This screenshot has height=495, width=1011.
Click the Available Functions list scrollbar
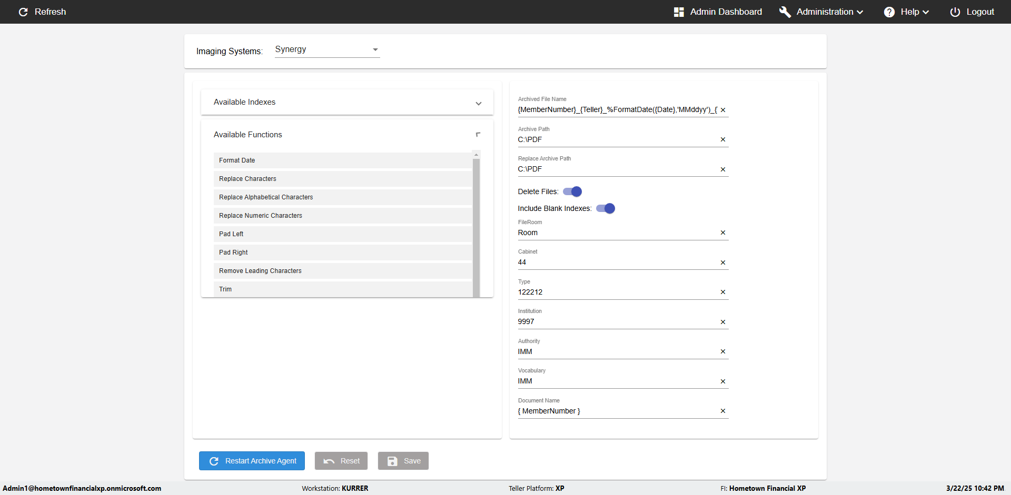(476, 226)
